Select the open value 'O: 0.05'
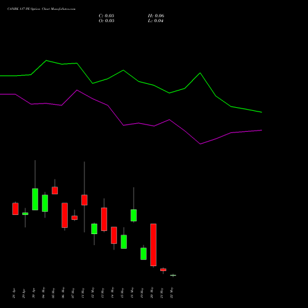308x308 pixels. [x=107, y=21]
